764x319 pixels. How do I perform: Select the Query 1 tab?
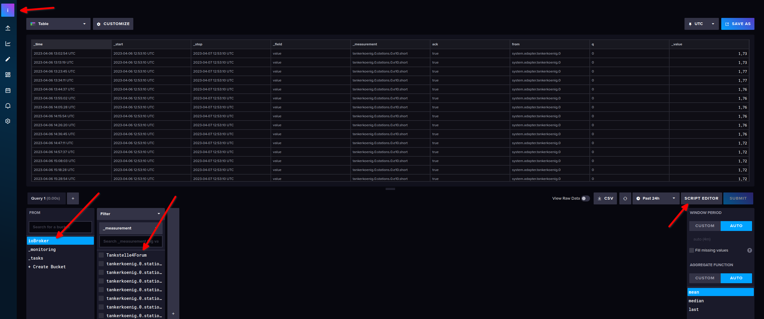[x=46, y=198]
